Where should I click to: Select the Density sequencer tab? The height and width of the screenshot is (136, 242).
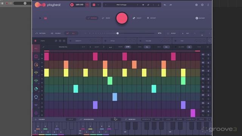pos(85,41)
